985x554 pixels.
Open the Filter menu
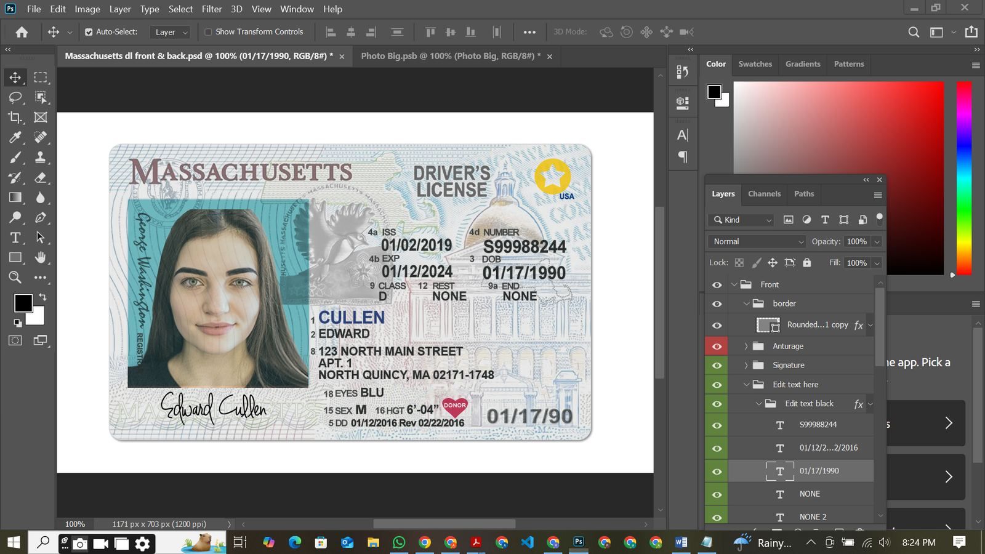[212, 9]
